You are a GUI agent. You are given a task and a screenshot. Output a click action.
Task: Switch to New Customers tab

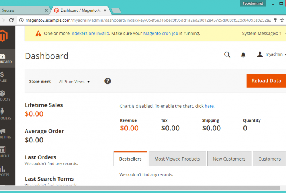pos(229,159)
